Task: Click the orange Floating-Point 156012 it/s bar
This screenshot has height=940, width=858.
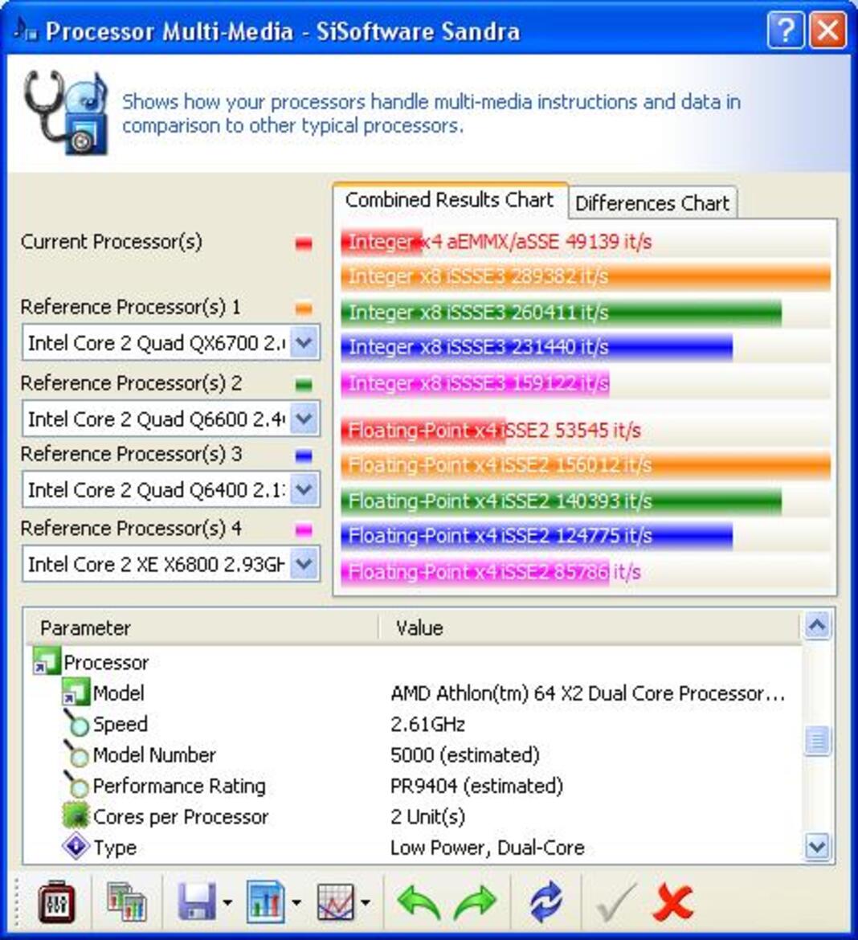Action: [x=586, y=465]
